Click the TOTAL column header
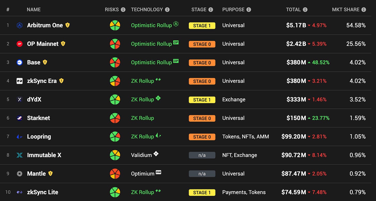 [293, 10]
